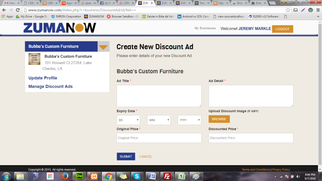Click the purple feather extension icon

click(x=303, y=10)
